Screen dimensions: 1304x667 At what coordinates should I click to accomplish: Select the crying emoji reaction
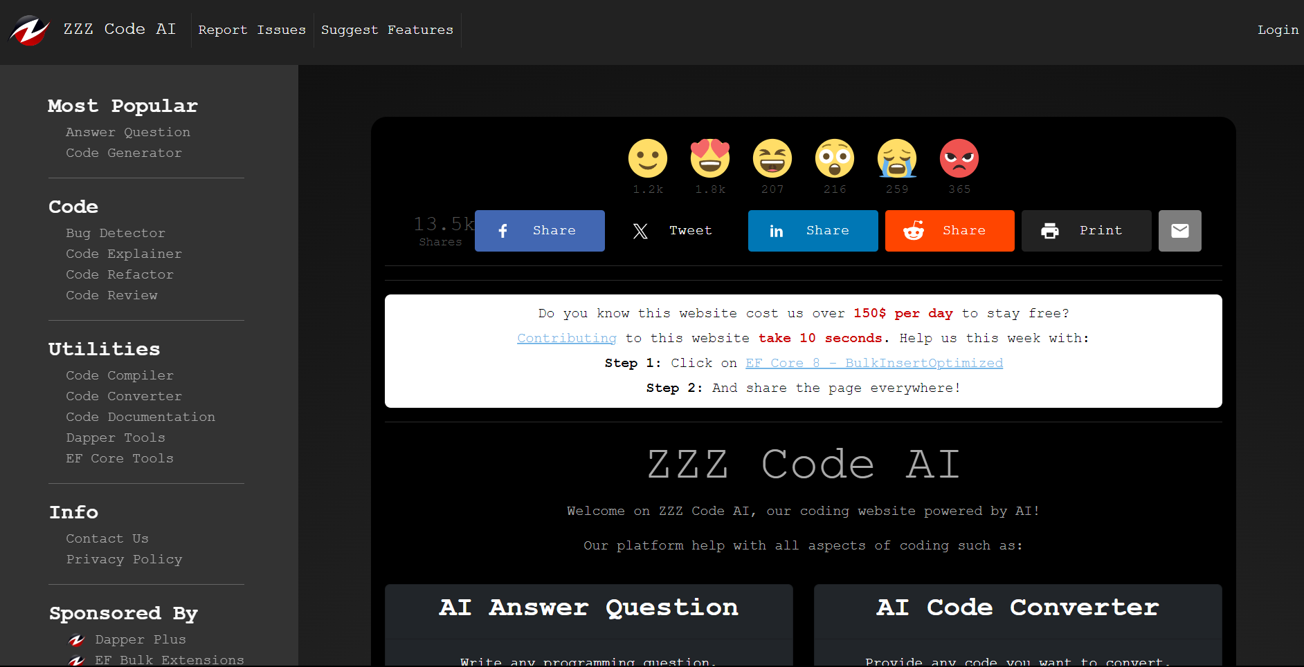coord(896,158)
